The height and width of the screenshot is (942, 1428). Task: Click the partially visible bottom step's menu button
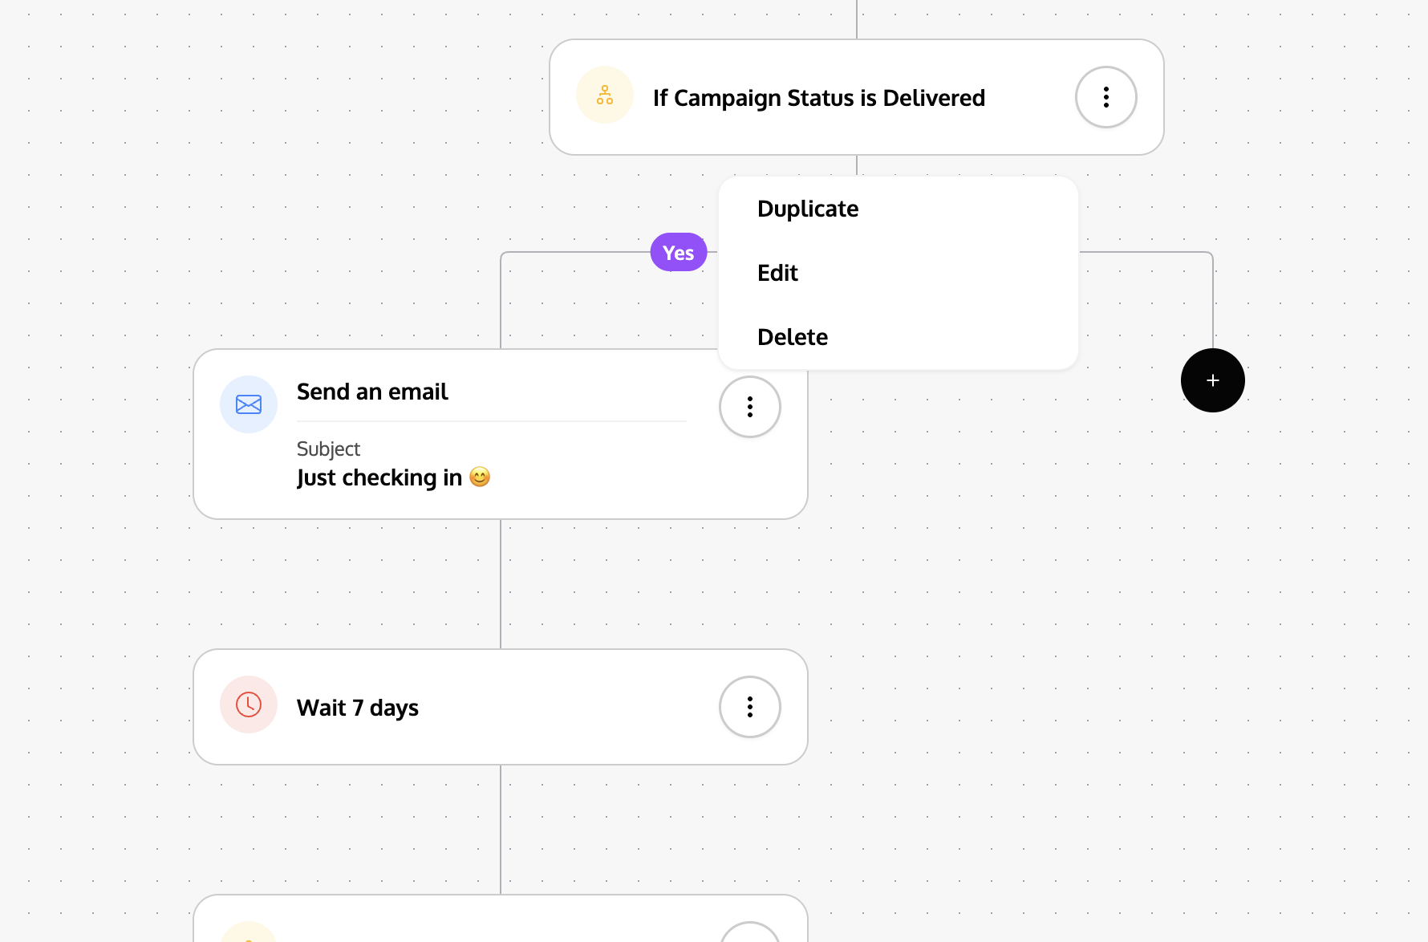point(750,932)
